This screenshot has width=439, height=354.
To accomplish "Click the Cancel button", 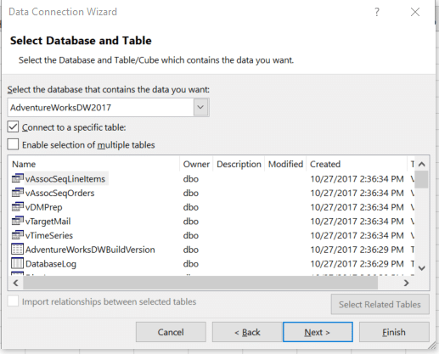I will tap(171, 332).
